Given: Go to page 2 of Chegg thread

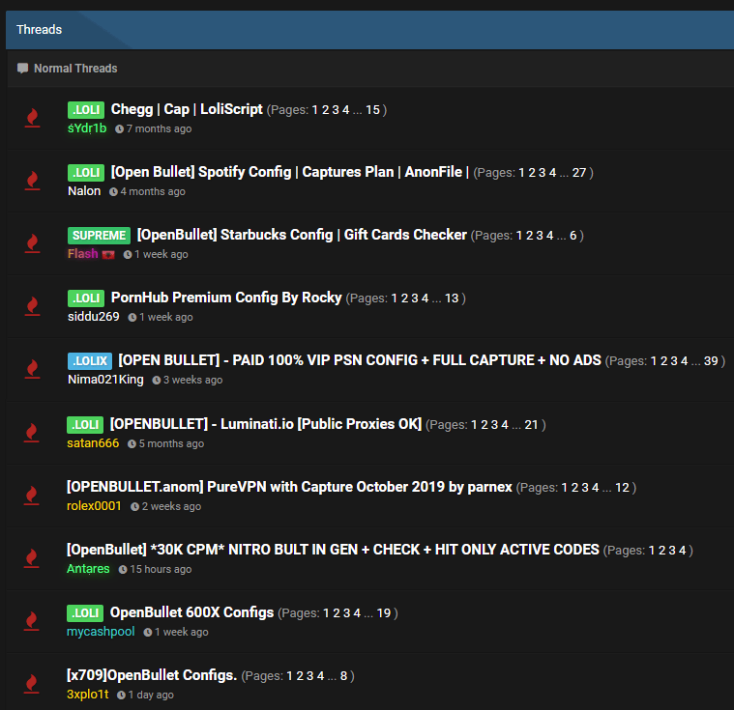Looking at the screenshot, I should click(325, 110).
